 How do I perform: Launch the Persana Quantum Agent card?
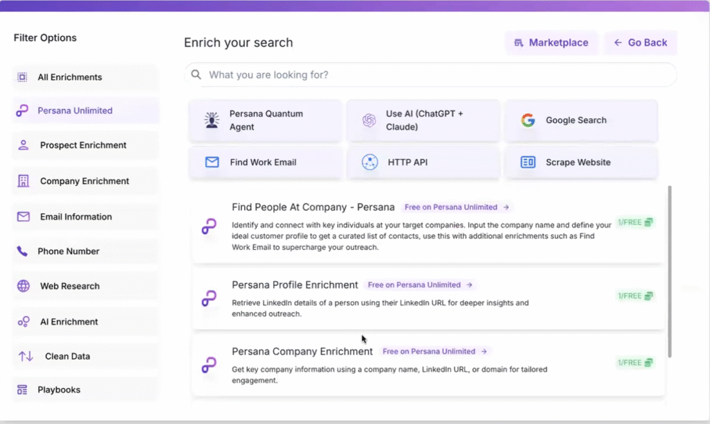coord(266,120)
